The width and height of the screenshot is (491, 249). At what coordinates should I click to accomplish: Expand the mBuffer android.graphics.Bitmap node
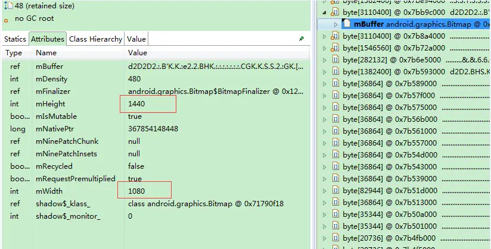click(335, 24)
